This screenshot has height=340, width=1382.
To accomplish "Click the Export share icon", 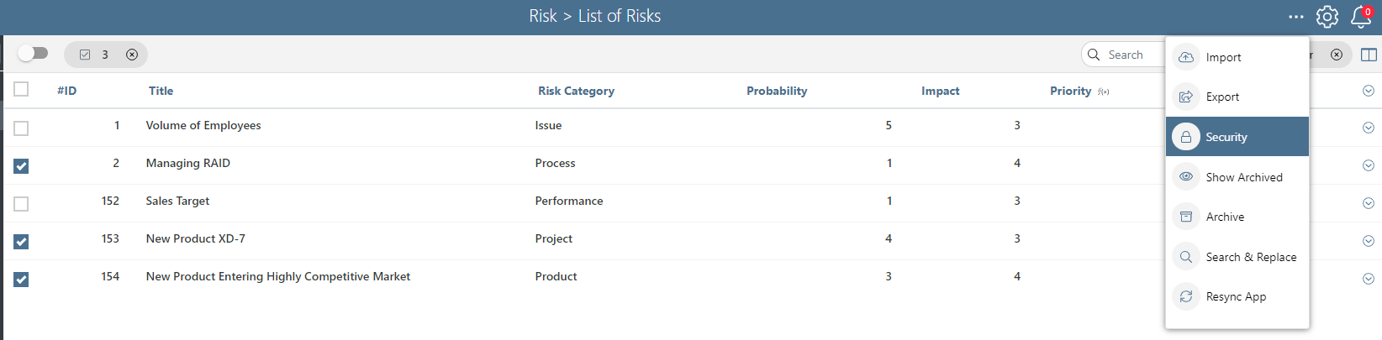I will click(x=1186, y=97).
